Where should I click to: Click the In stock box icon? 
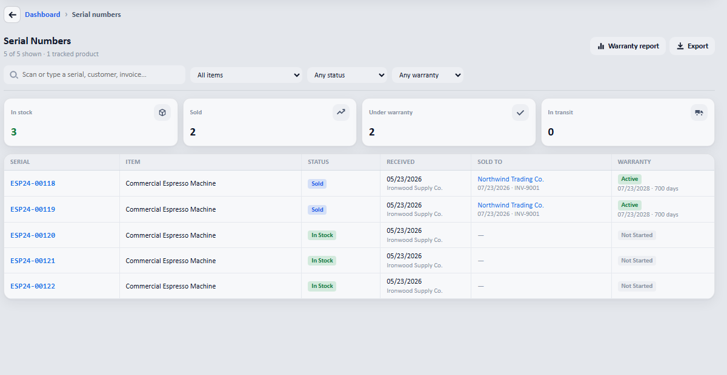click(x=162, y=112)
